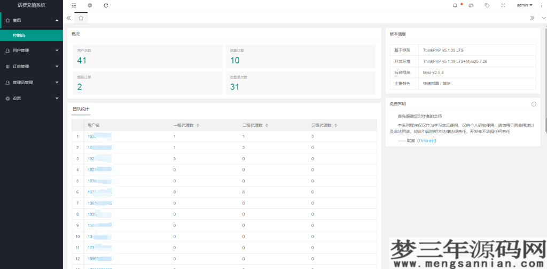This screenshot has height=269, width=547.
Task: Toggle fullscreen with the expand icon
Action: tap(503, 5)
